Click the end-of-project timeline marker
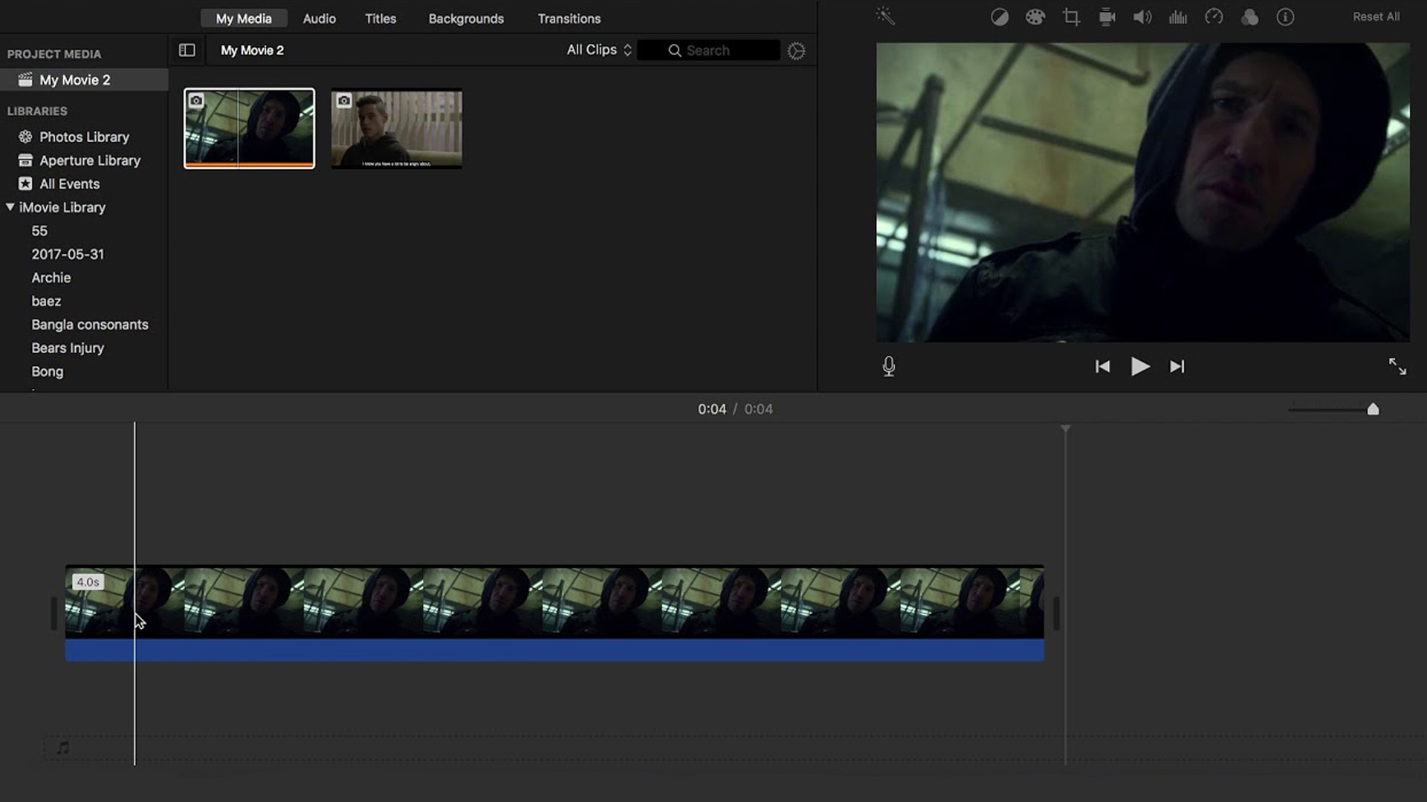 1065,429
